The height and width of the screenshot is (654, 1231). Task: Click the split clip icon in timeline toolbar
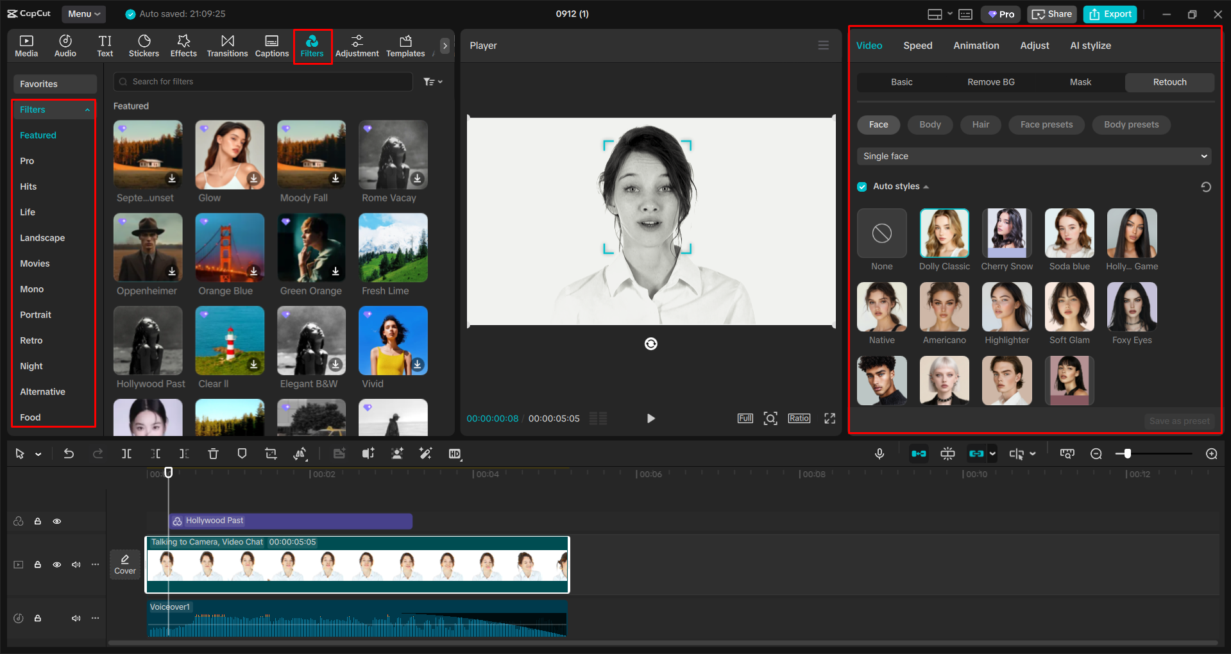click(126, 453)
